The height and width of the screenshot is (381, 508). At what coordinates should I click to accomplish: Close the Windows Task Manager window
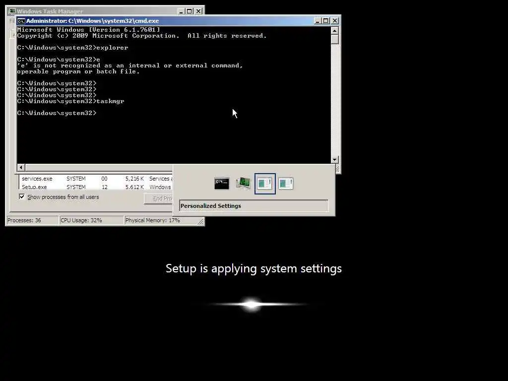pos(198,11)
